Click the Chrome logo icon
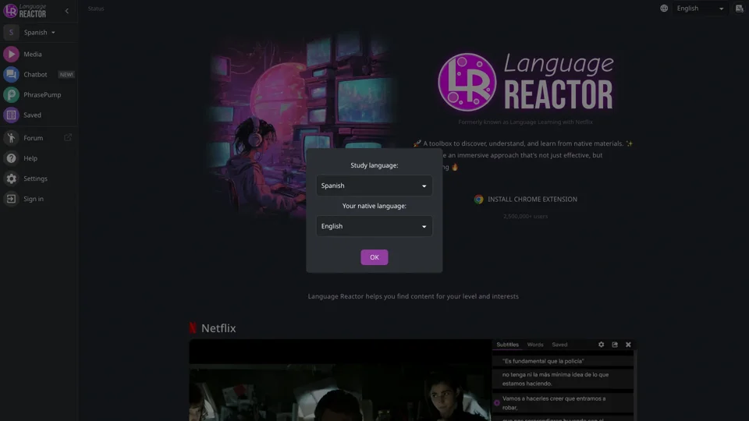The width and height of the screenshot is (749, 421). (x=478, y=199)
